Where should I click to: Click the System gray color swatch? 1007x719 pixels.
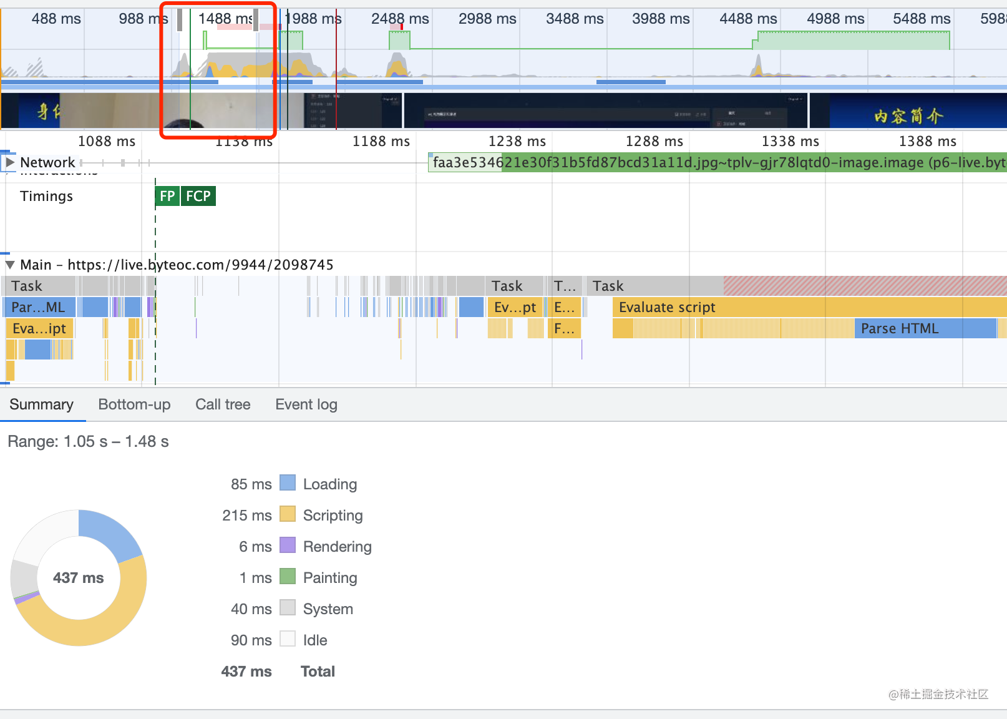[x=288, y=608]
